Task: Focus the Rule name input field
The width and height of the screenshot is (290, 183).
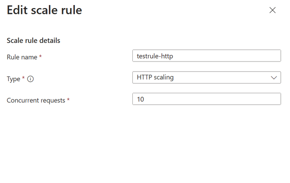Action: point(206,56)
